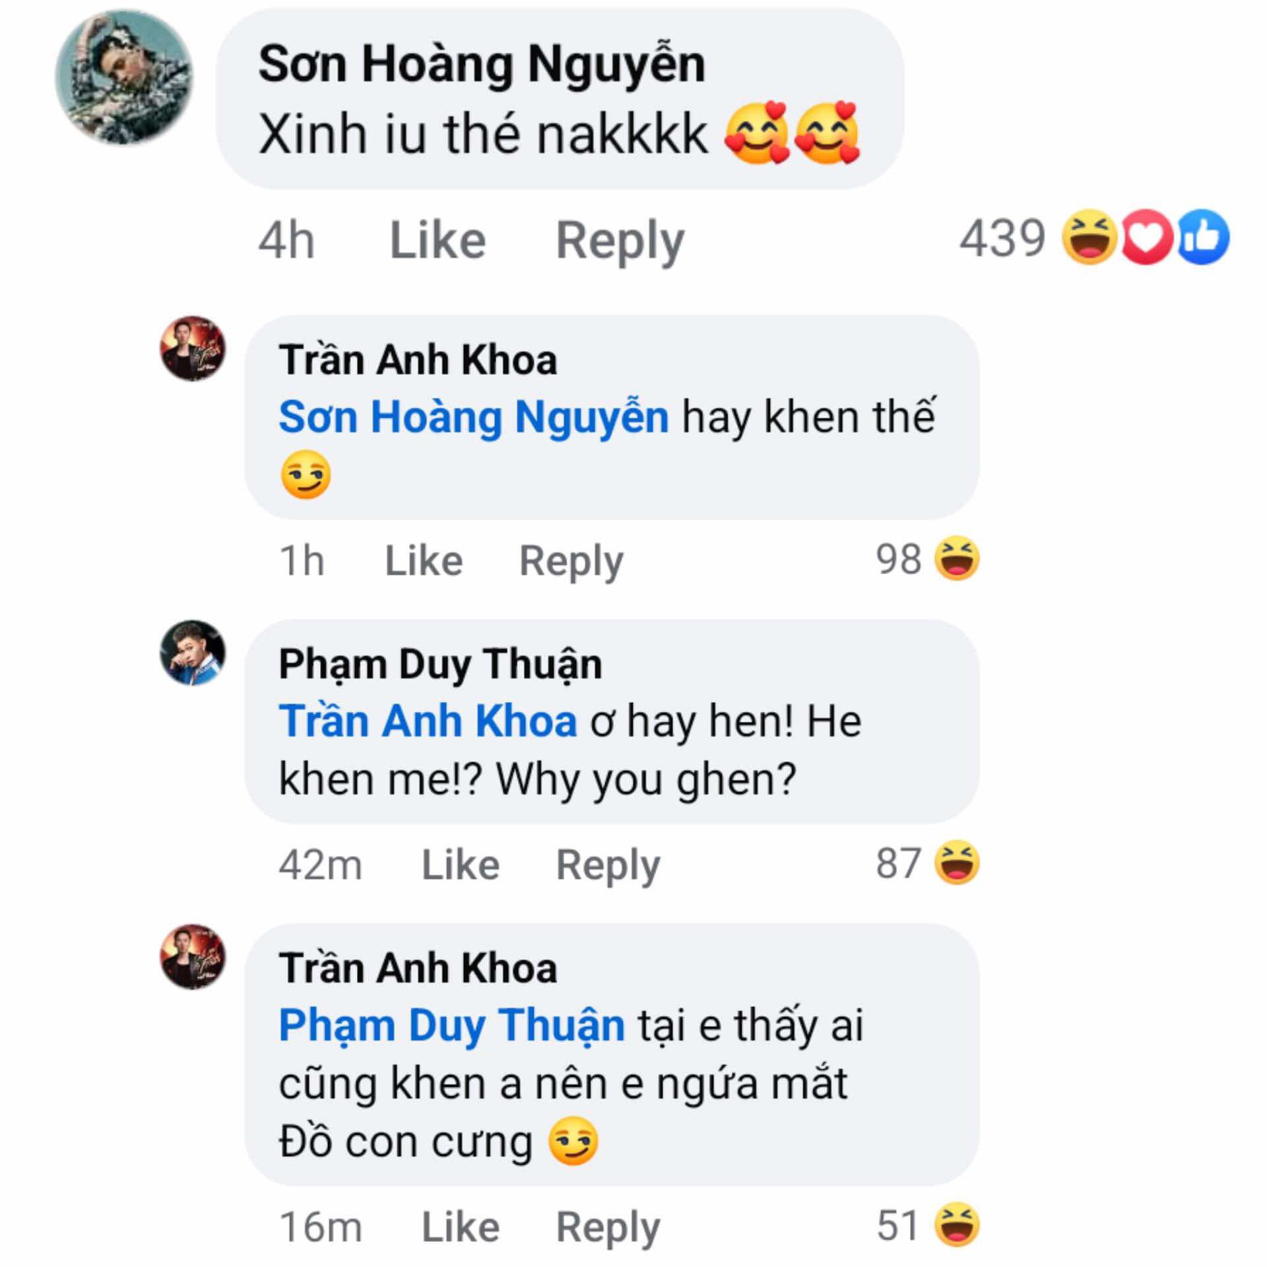The width and height of the screenshot is (1267, 1267).
Task: Reply to the 'hay khen thế' comment
Action: click(x=571, y=561)
